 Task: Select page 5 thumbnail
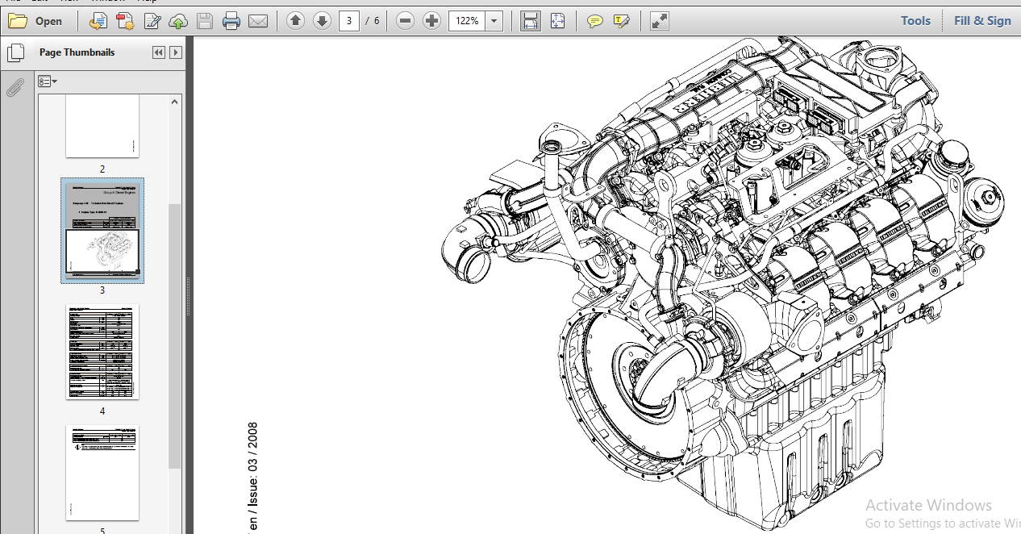point(102,473)
